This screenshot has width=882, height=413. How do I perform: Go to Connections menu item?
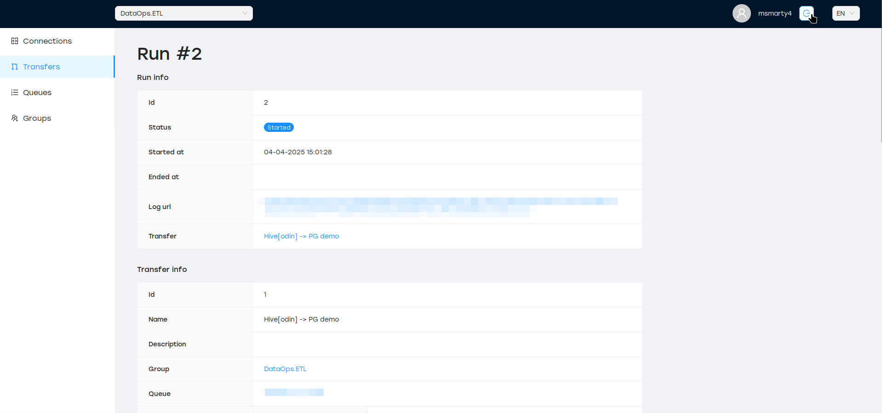click(47, 41)
